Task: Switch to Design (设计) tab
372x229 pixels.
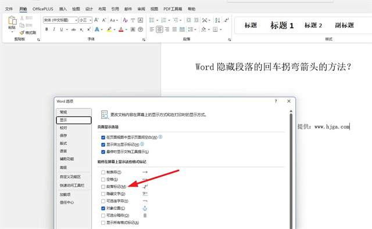Action: [89, 9]
